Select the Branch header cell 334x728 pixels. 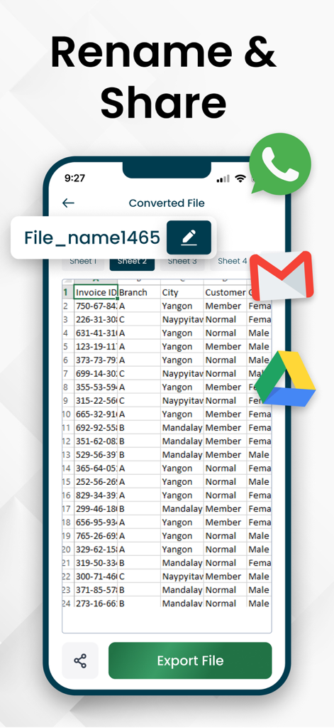click(x=140, y=292)
